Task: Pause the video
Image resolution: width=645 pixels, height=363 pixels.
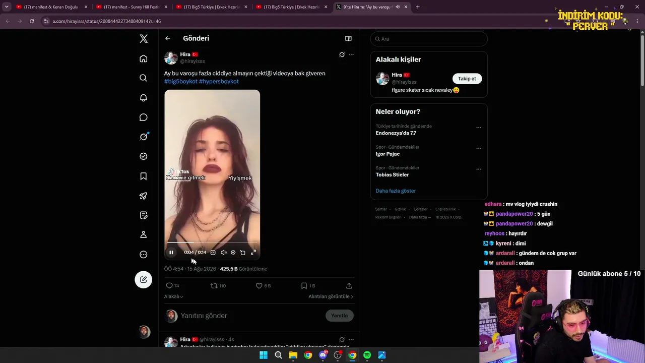Action: point(171,253)
